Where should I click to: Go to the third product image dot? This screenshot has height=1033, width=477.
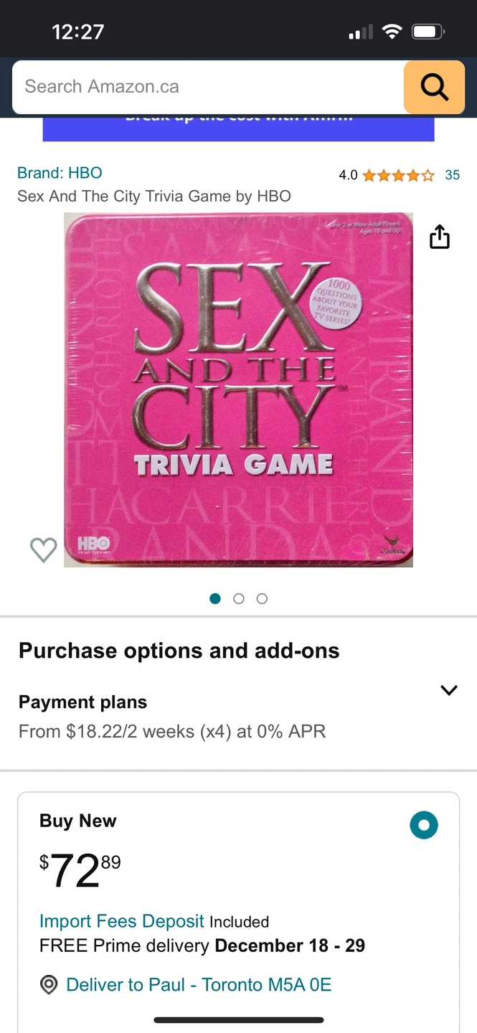(x=262, y=598)
